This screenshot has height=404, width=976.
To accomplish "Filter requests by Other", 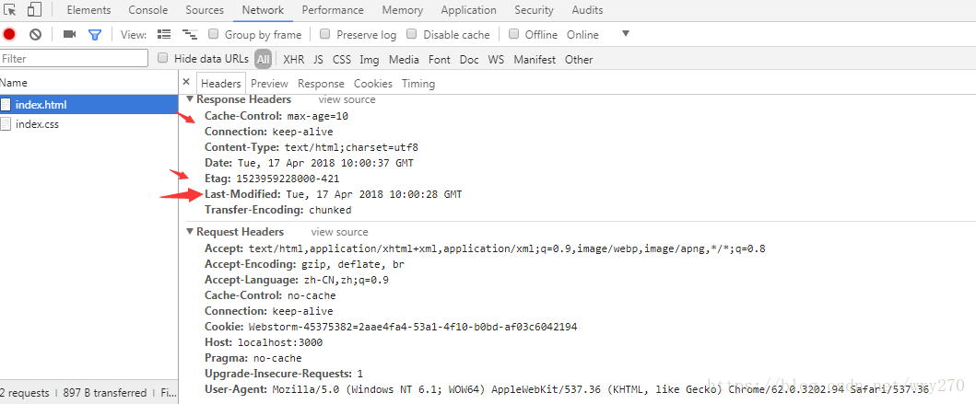I will click(579, 60).
